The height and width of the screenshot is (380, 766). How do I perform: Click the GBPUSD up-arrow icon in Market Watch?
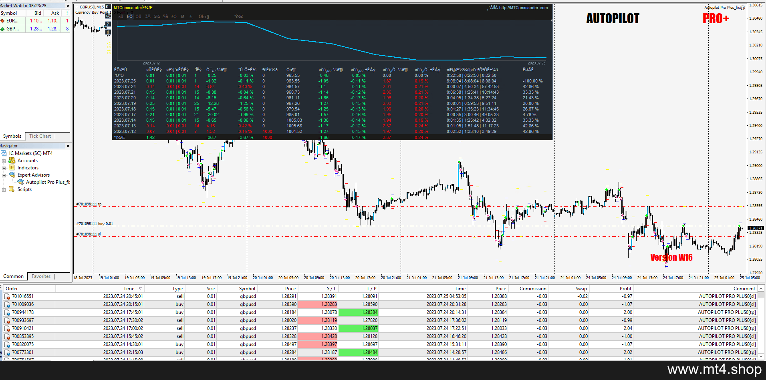tap(2, 29)
